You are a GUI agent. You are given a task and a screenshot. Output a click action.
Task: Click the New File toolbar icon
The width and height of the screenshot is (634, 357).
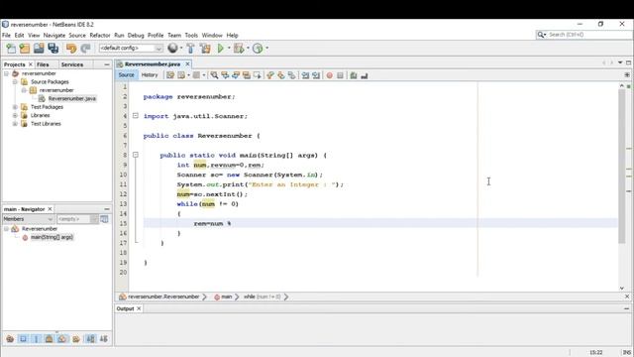(x=11, y=49)
